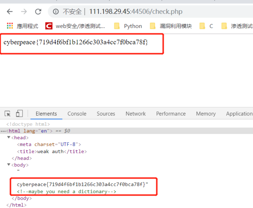The image size is (253, 208).
Task: Select the cyberpeace flag text node in DOM
Action: 83,184
